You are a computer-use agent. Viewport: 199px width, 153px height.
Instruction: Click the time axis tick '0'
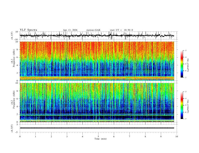click(x=20, y=136)
